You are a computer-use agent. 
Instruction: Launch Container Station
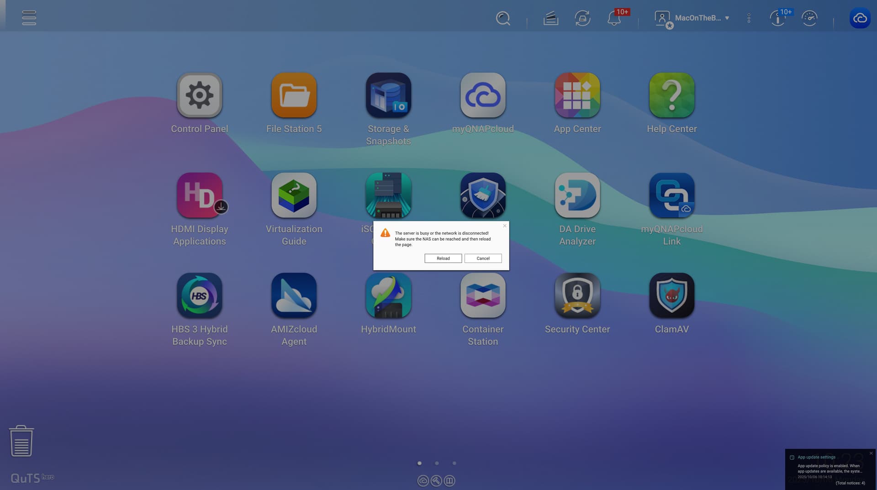[483, 295]
